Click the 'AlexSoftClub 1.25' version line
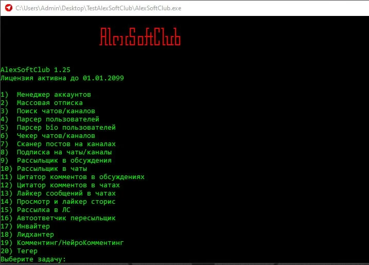This screenshot has width=369, height=265. (x=36, y=69)
